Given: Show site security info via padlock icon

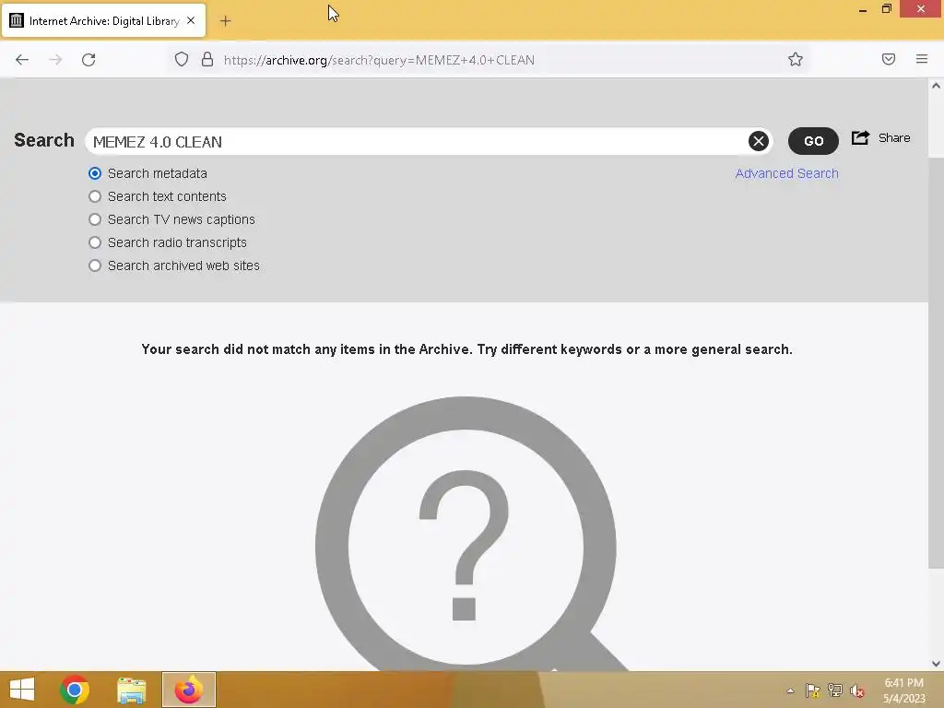Looking at the screenshot, I should coord(207,59).
